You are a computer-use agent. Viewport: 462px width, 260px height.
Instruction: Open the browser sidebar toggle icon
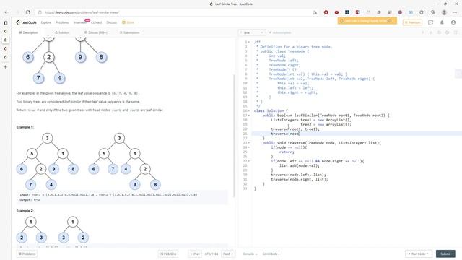tap(5, 22)
